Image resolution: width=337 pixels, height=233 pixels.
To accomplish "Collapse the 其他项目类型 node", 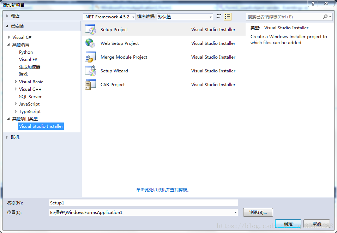I will click(8, 119).
